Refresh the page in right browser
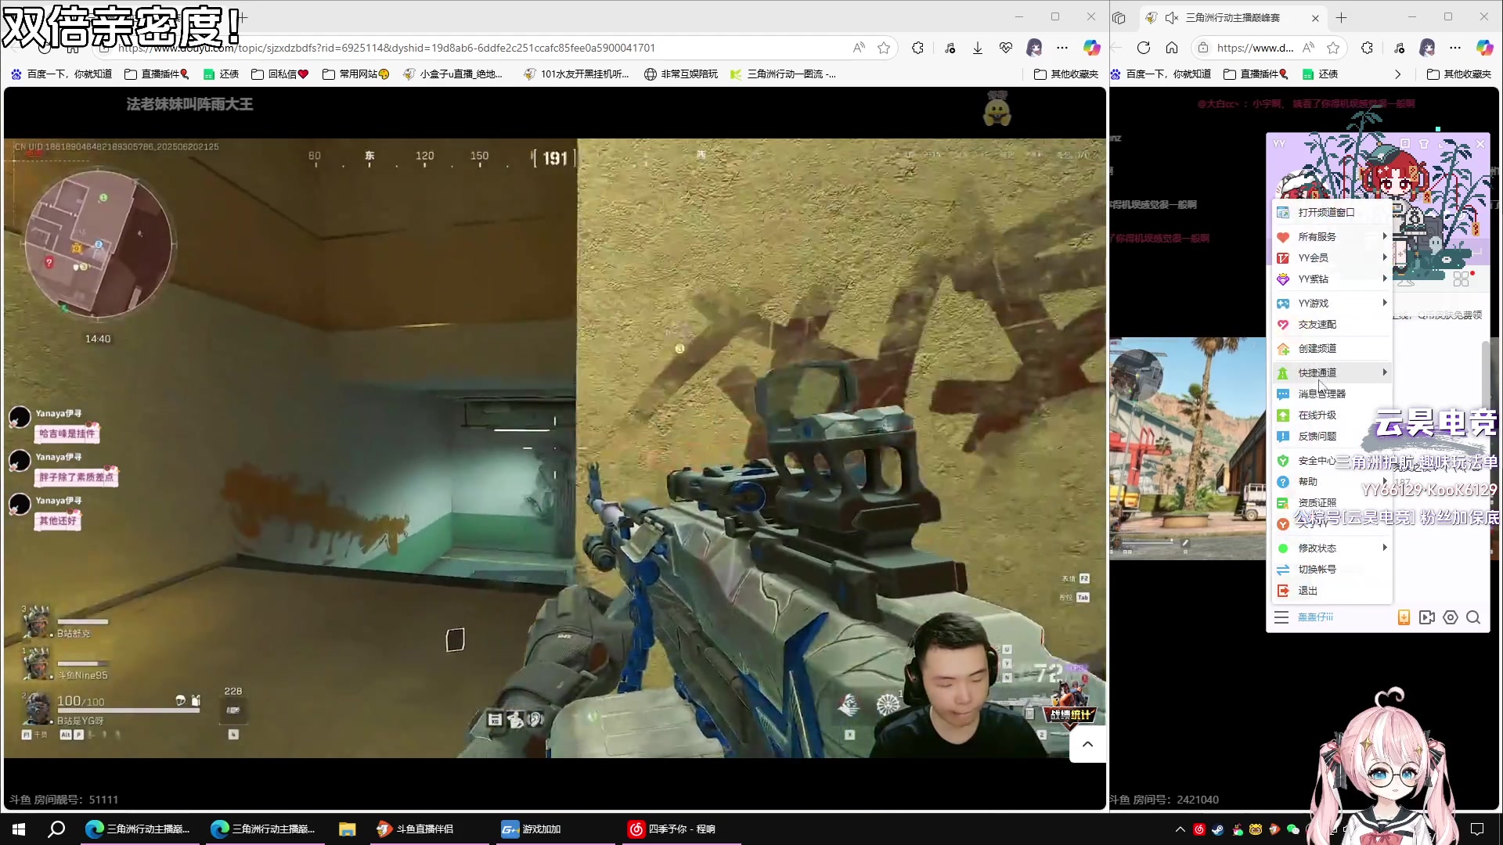The width and height of the screenshot is (1503, 845). coord(1144,48)
